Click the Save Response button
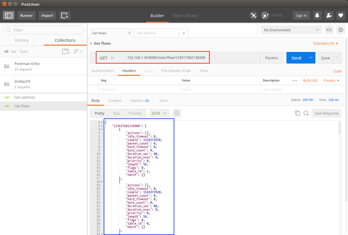The image size is (348, 235). coord(326,113)
